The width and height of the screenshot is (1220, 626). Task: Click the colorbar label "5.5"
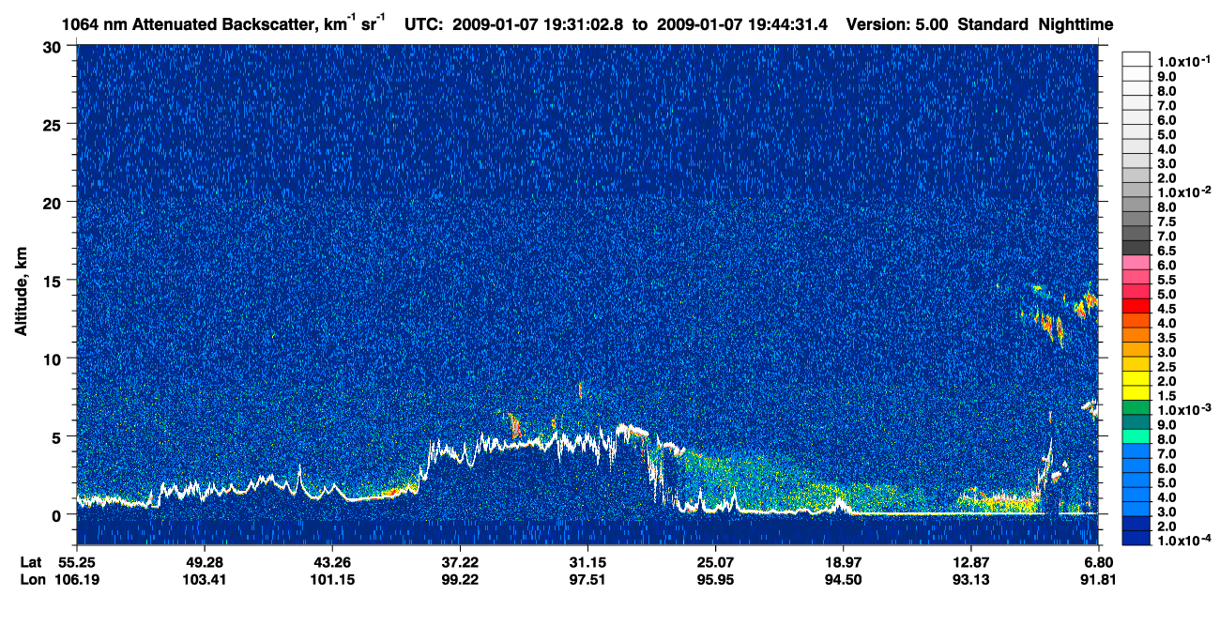click(1167, 280)
